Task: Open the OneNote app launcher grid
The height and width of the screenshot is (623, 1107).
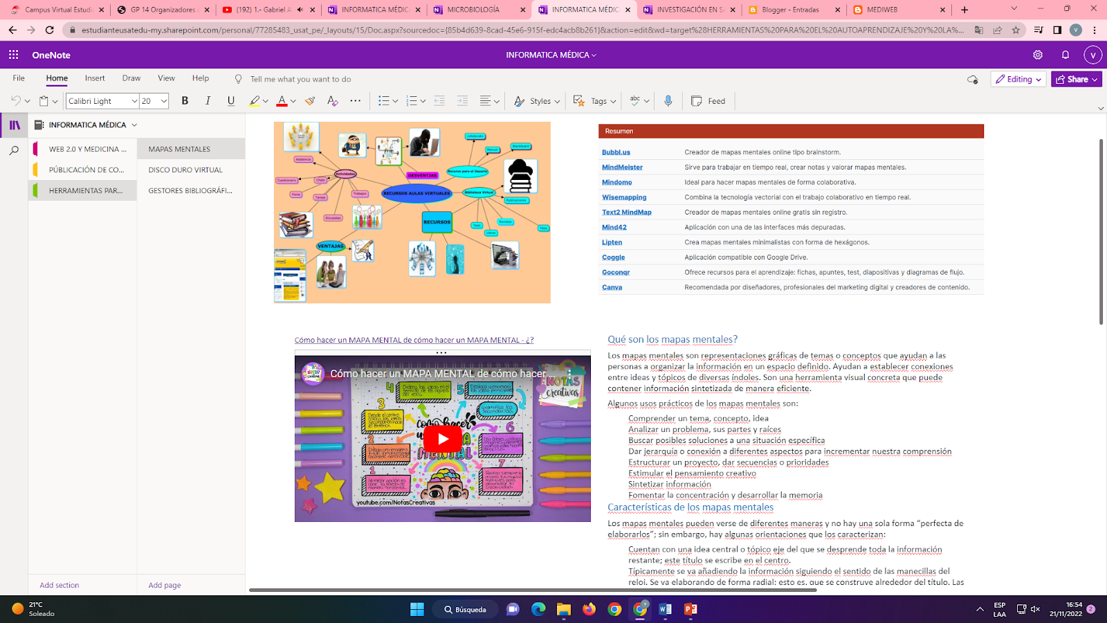Action: (14, 55)
